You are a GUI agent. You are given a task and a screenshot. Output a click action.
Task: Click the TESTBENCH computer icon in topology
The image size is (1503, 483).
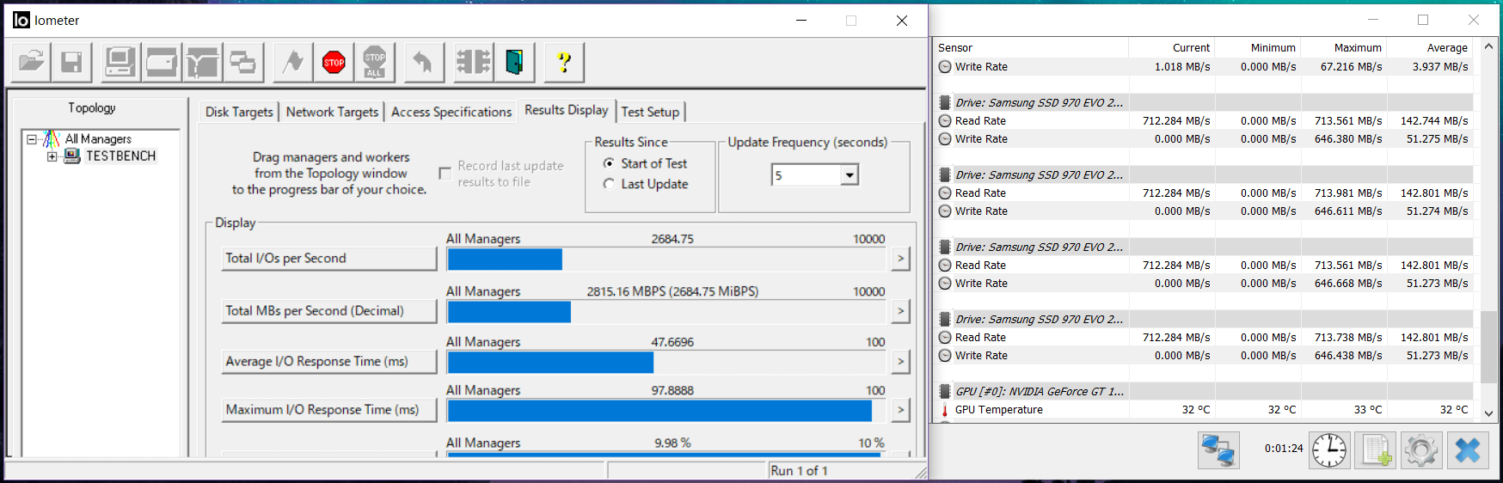72,156
